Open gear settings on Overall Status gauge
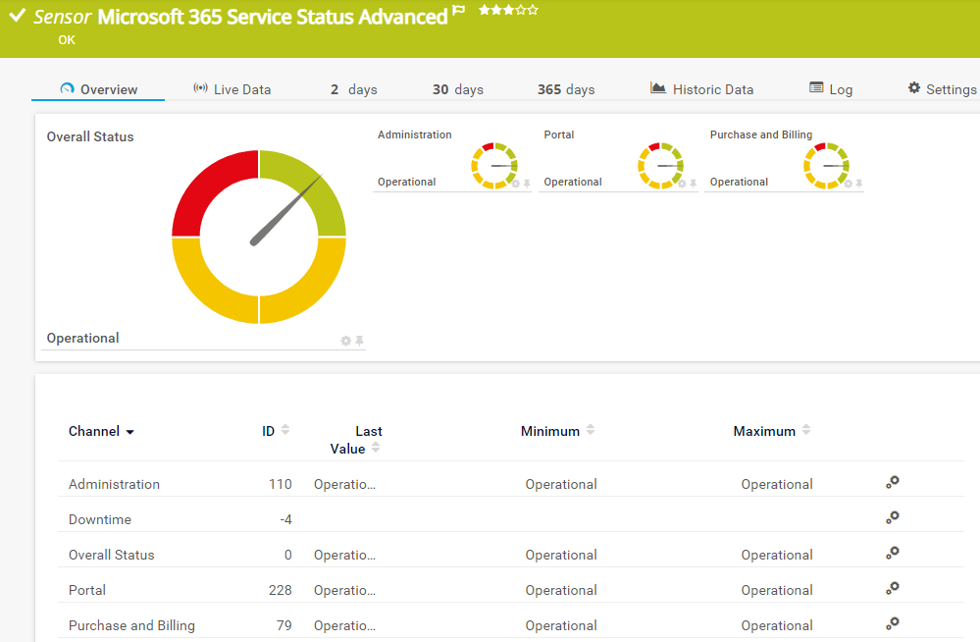 point(345,341)
